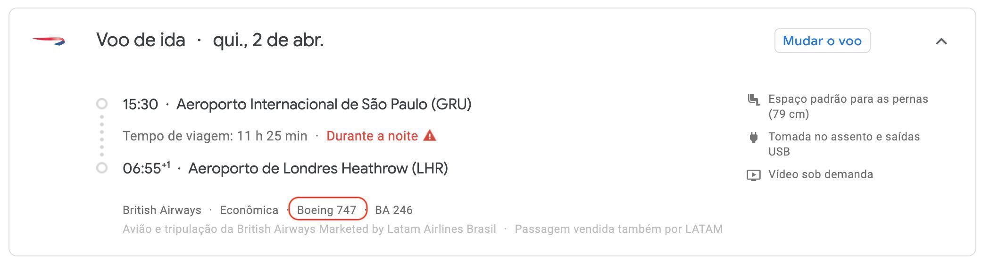Click the arrival circle marker for LHR
This screenshot has width=982, height=263.
pos(101,168)
